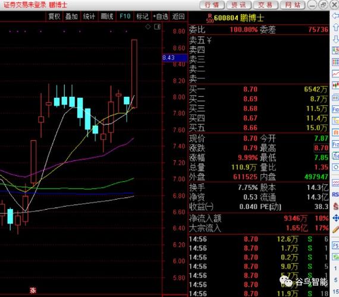Click the tall limit-up candlestick

(x=134, y=74)
